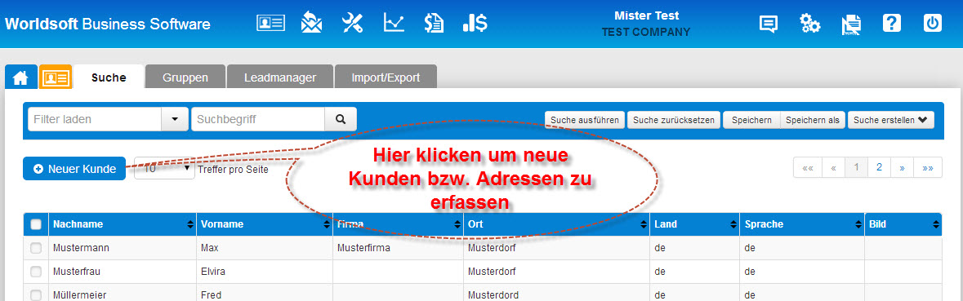Click the Neuer Kunde button
Viewport: 963px width, 301px height.
[74, 169]
